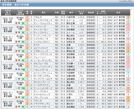The height and width of the screenshot is (109, 134).
Task: Click the 負担重量 column header
Action: point(63,13)
